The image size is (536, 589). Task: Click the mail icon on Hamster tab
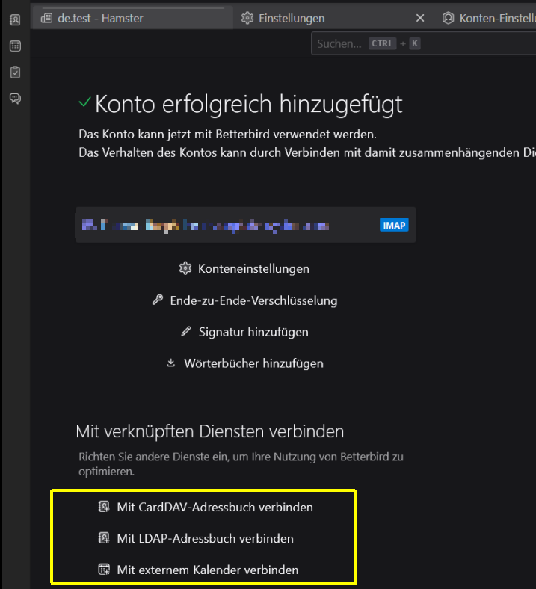46,18
